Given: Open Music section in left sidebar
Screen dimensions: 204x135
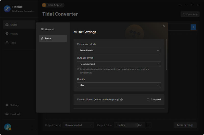Looking at the screenshot, I should [x=19, y=24].
